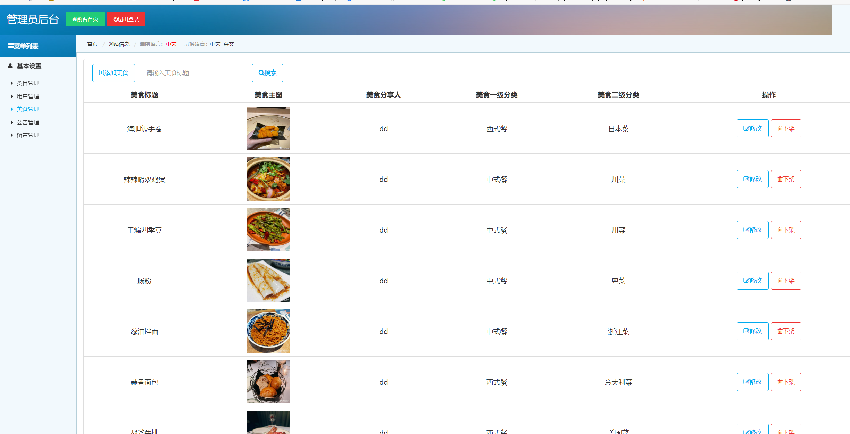
Task: Click the 首页 breadcrumb link
Action: [92, 44]
